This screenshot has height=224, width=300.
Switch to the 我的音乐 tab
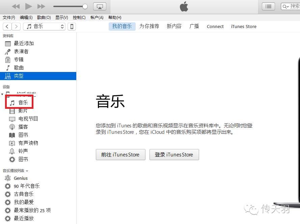(x=122, y=26)
